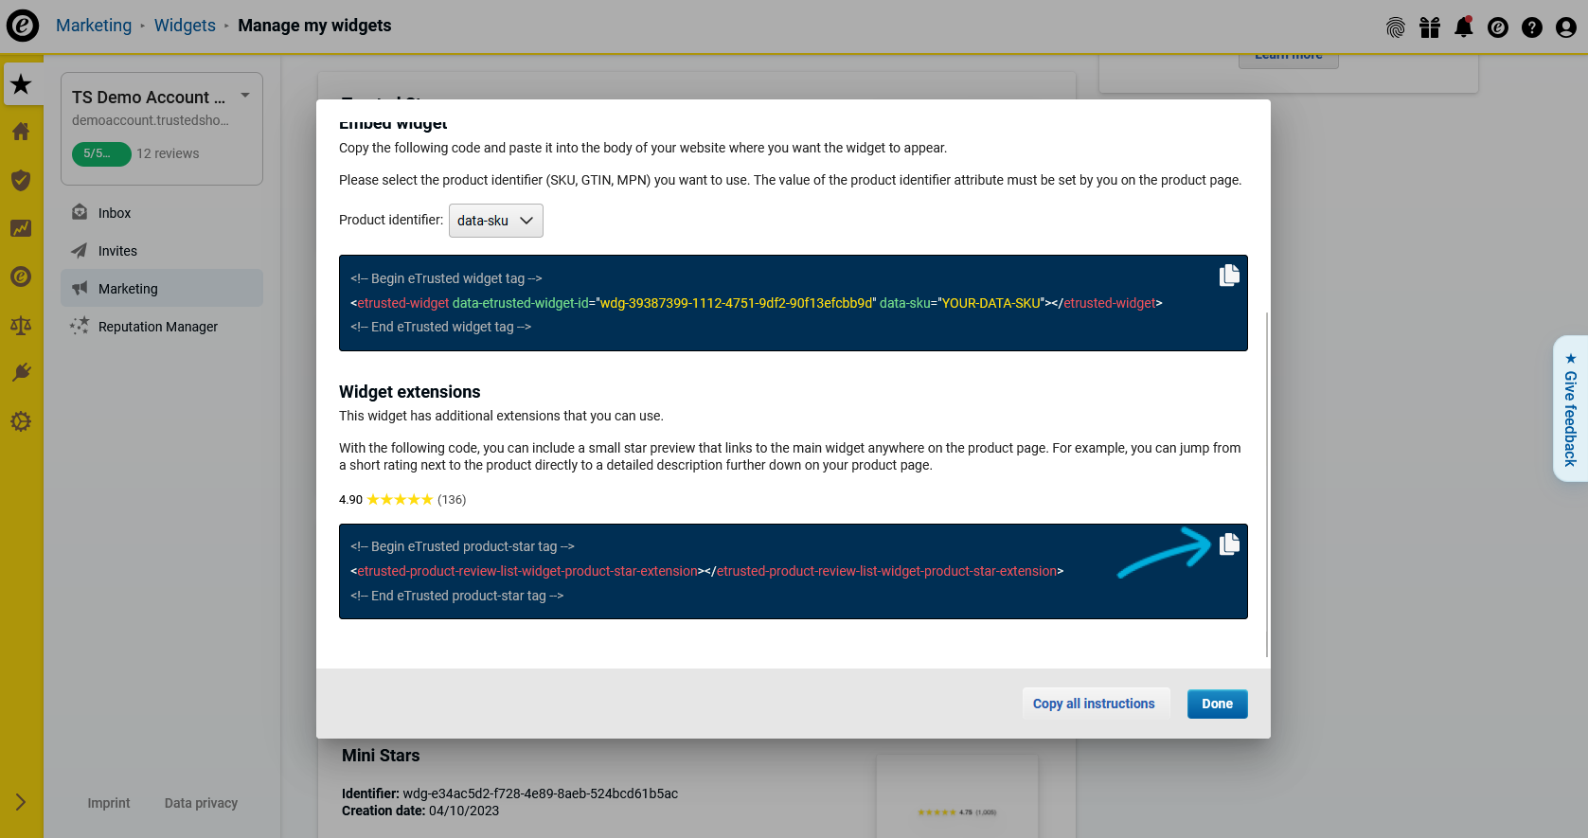
Task: Click the Marketing breadcrumb link
Action: [x=94, y=26]
